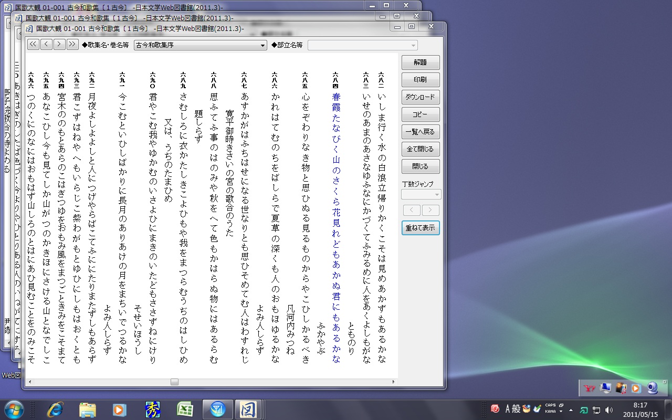
Task: Open the 丁数ジャンプ dropdown
Action: [421, 194]
